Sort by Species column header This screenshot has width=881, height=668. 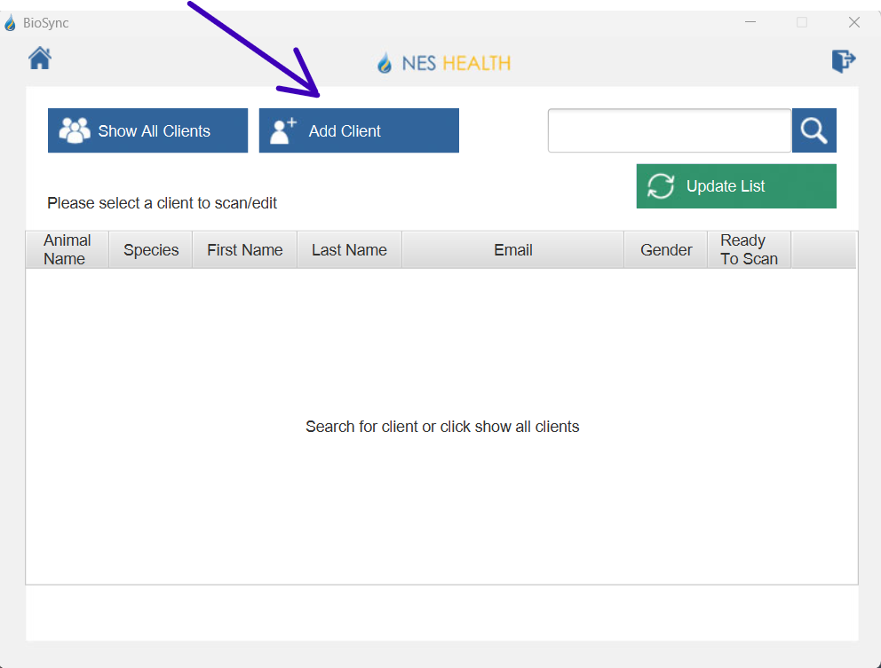151,249
